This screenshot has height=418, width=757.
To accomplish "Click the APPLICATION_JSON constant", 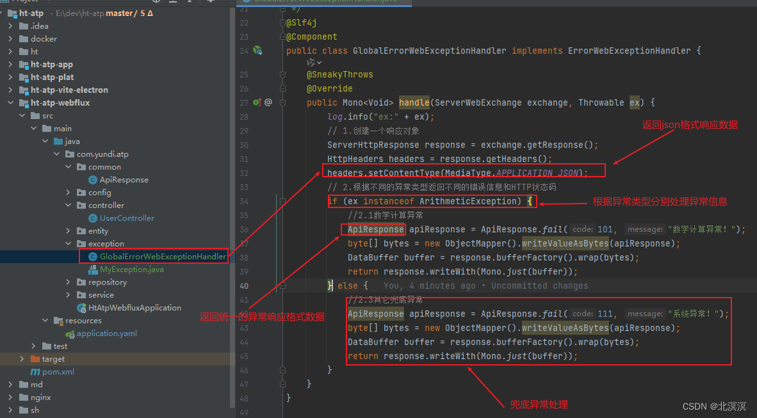I will [x=537, y=173].
